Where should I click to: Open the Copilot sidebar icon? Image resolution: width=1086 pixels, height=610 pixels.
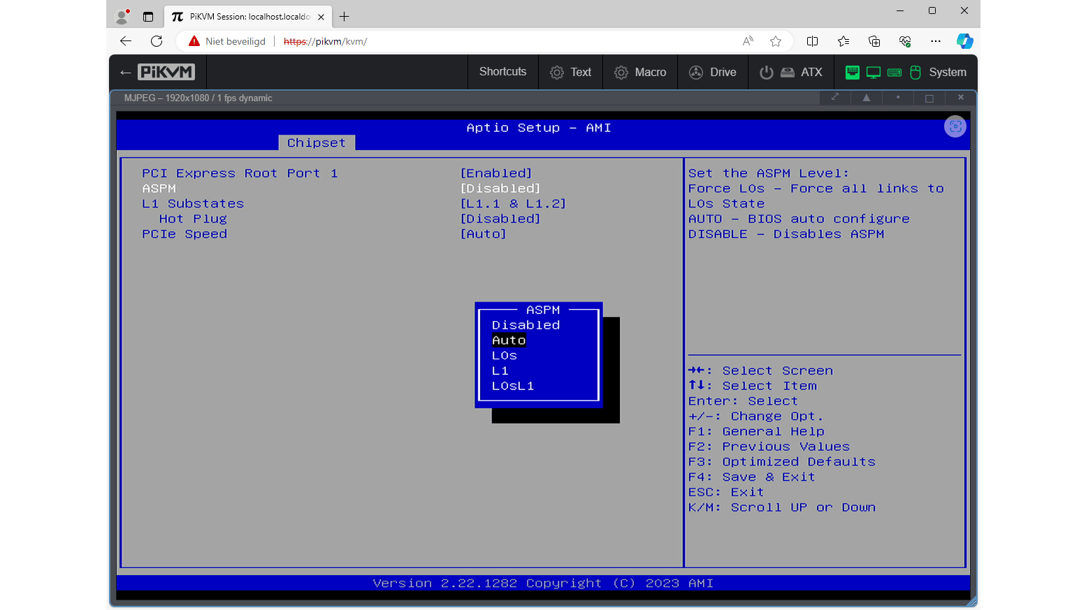click(965, 41)
